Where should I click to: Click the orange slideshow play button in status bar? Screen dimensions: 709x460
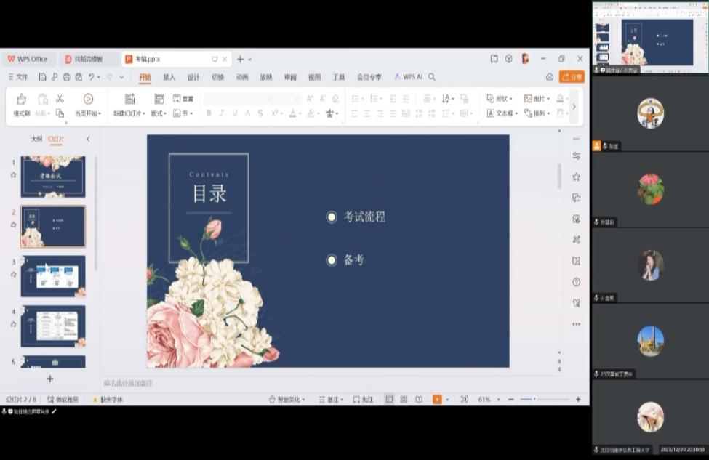tap(437, 400)
